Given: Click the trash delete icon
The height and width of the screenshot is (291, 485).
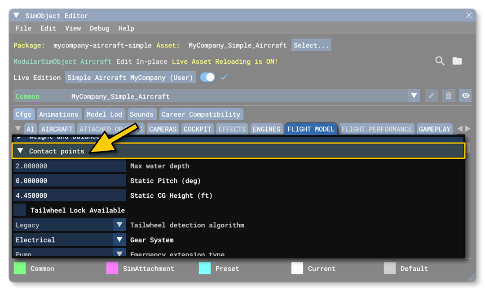Looking at the screenshot, I should [448, 96].
